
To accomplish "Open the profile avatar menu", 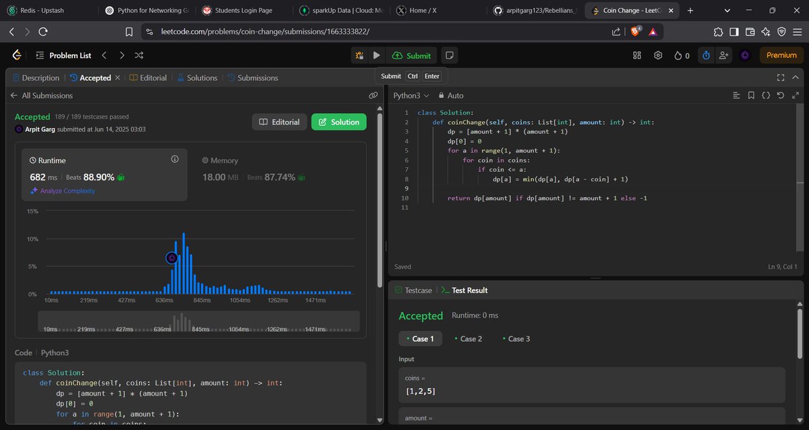I will tap(745, 55).
